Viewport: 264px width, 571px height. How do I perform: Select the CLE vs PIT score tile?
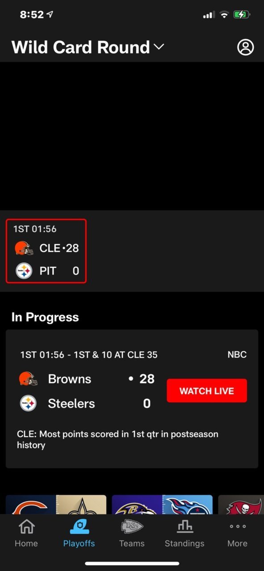(x=46, y=251)
